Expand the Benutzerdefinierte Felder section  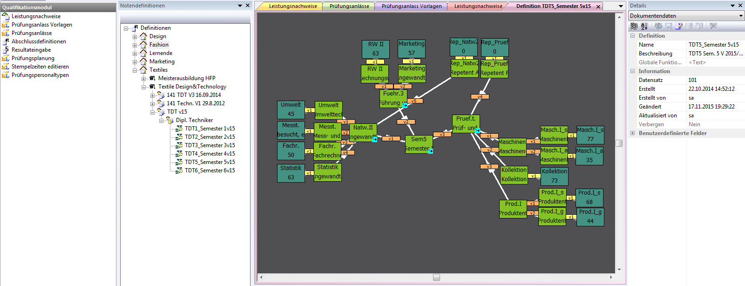[632, 133]
